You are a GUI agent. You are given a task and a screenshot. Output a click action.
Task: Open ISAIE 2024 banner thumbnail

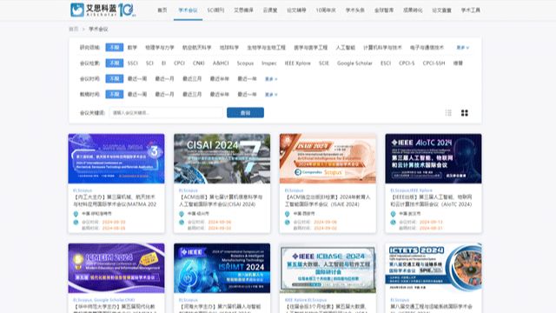(328, 158)
